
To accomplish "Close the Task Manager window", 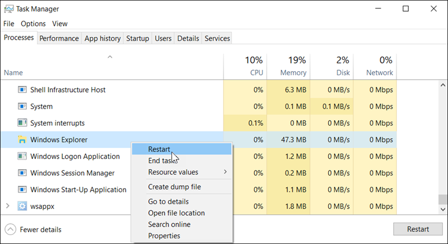I will point(433,8).
